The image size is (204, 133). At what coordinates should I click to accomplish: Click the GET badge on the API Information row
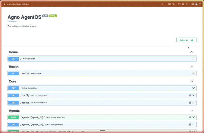tap(14, 59)
